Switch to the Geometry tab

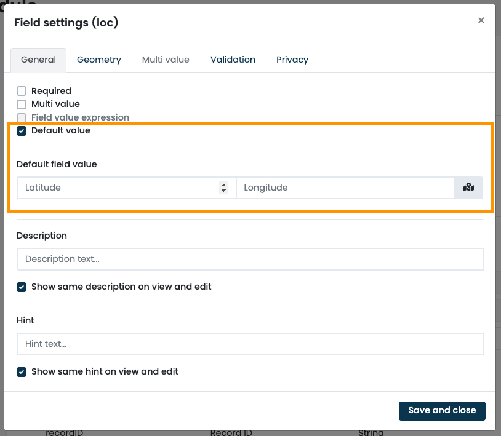98,60
